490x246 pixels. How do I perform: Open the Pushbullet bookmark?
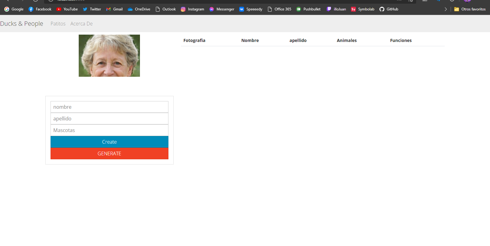coord(308,9)
